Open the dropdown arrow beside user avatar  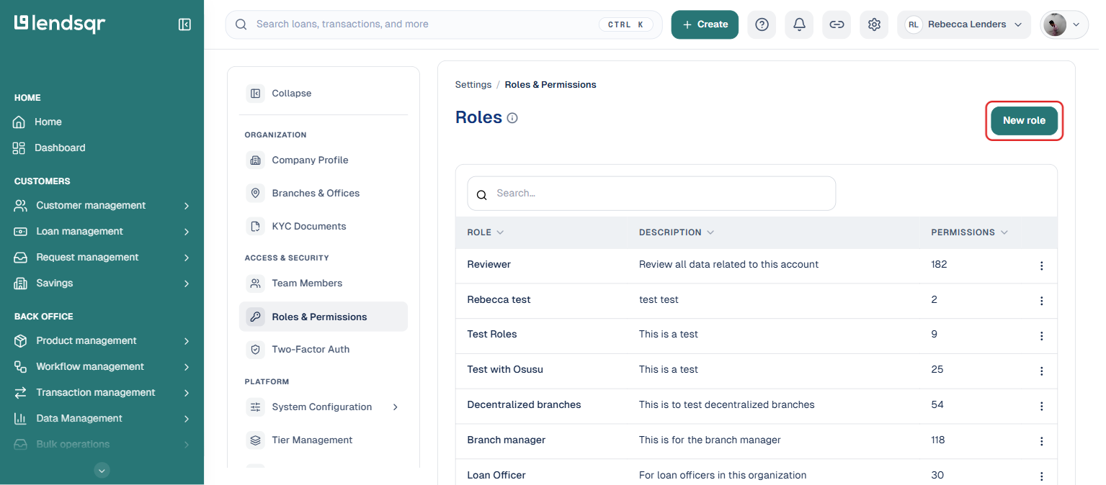tap(1076, 24)
